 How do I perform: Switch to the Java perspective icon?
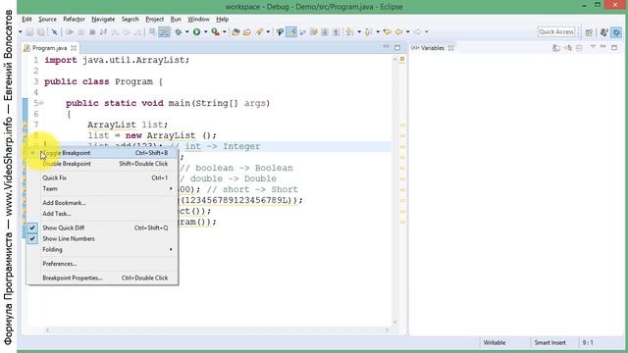604,32
